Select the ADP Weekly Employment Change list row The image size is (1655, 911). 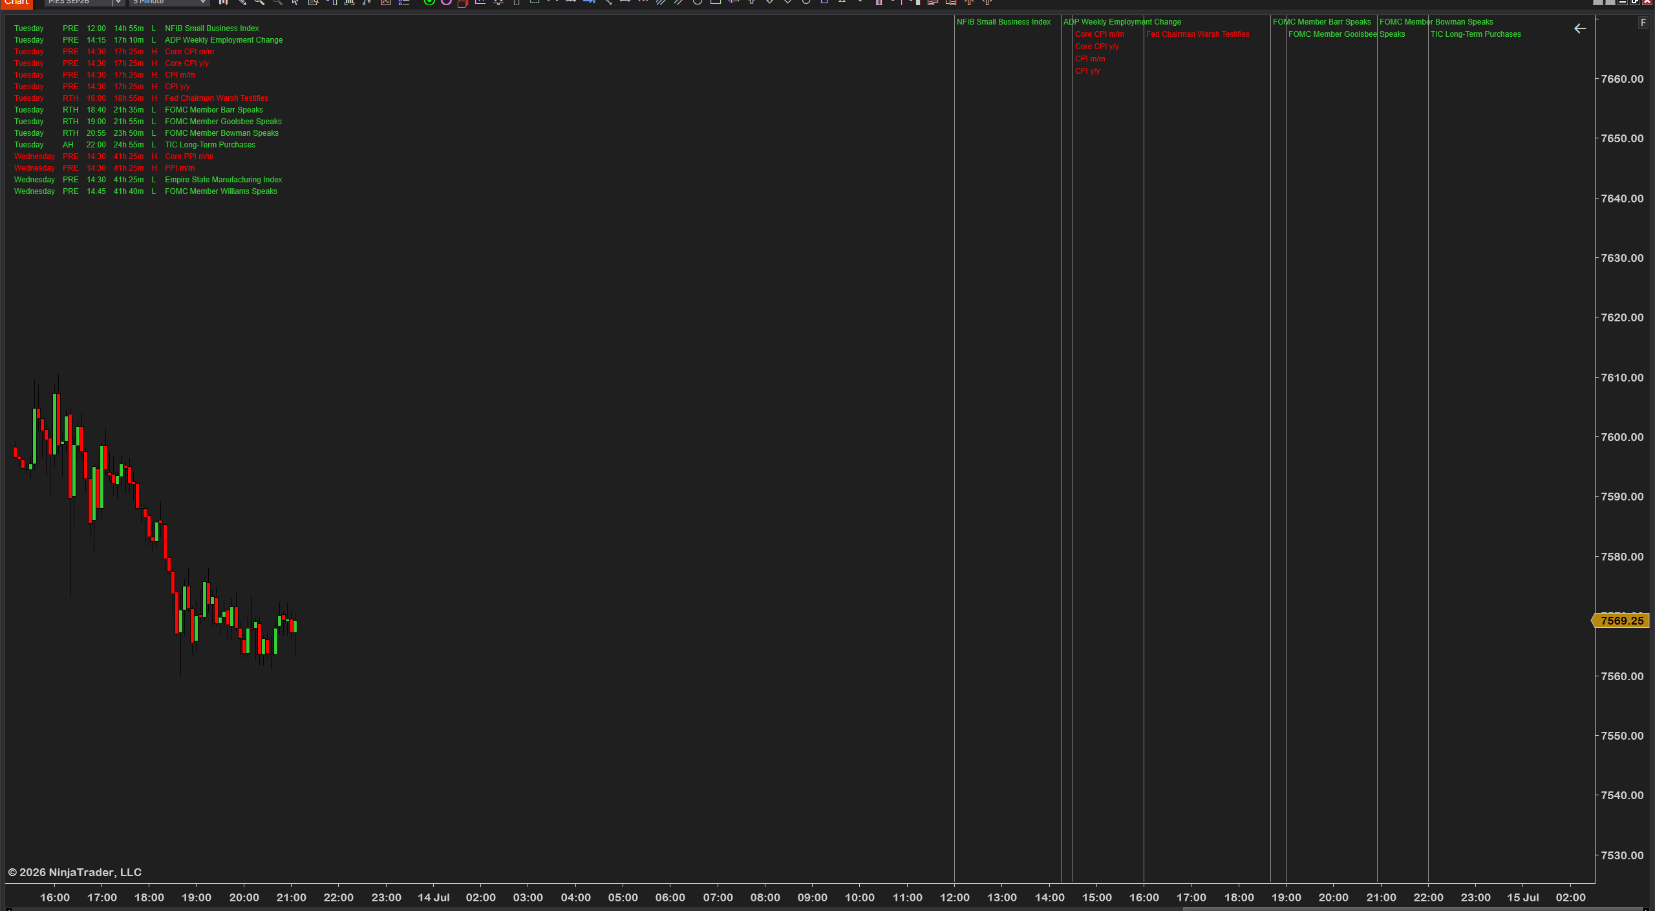click(x=148, y=40)
